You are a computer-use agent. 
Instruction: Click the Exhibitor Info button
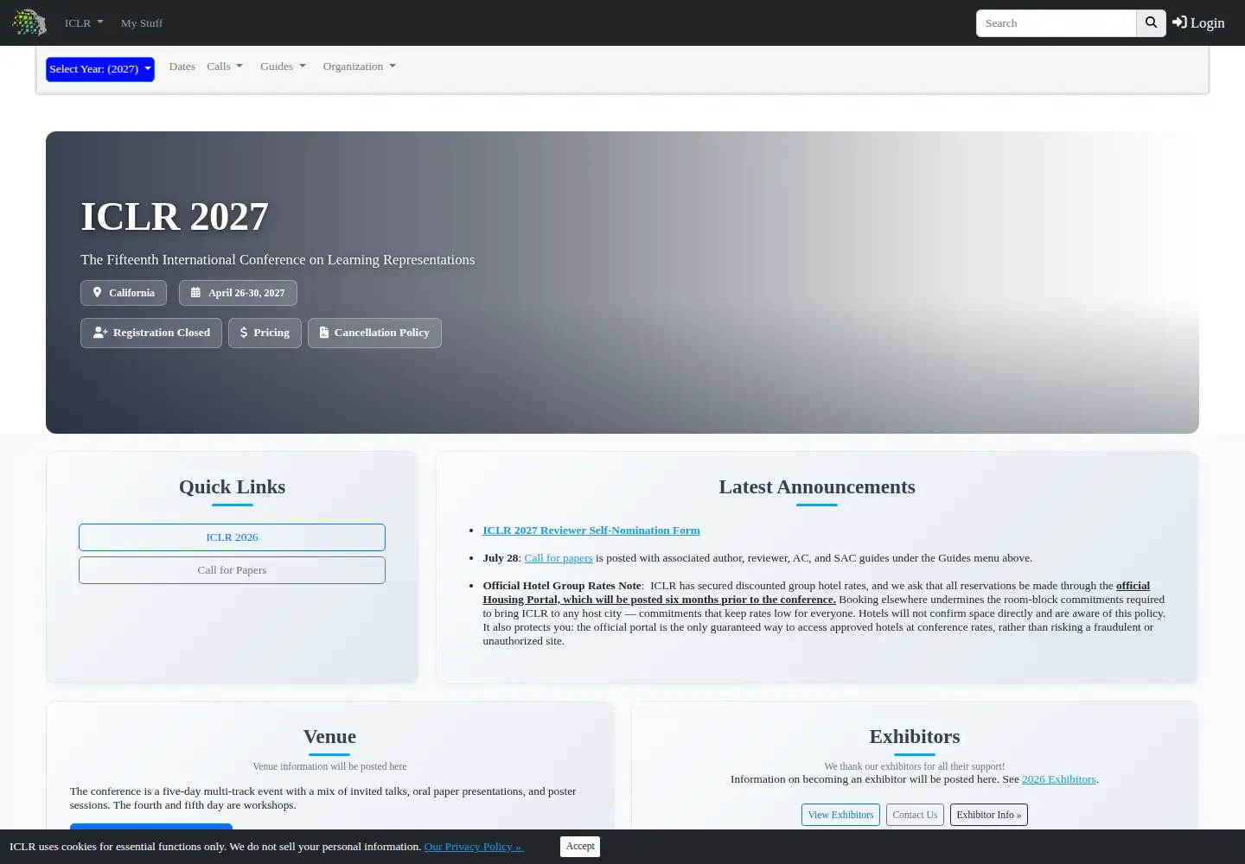[x=989, y=815]
